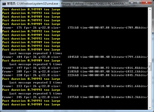Click the time=00:00:10.40 value
Viewport: 154px width, 112px height.
click(x=95, y=86)
